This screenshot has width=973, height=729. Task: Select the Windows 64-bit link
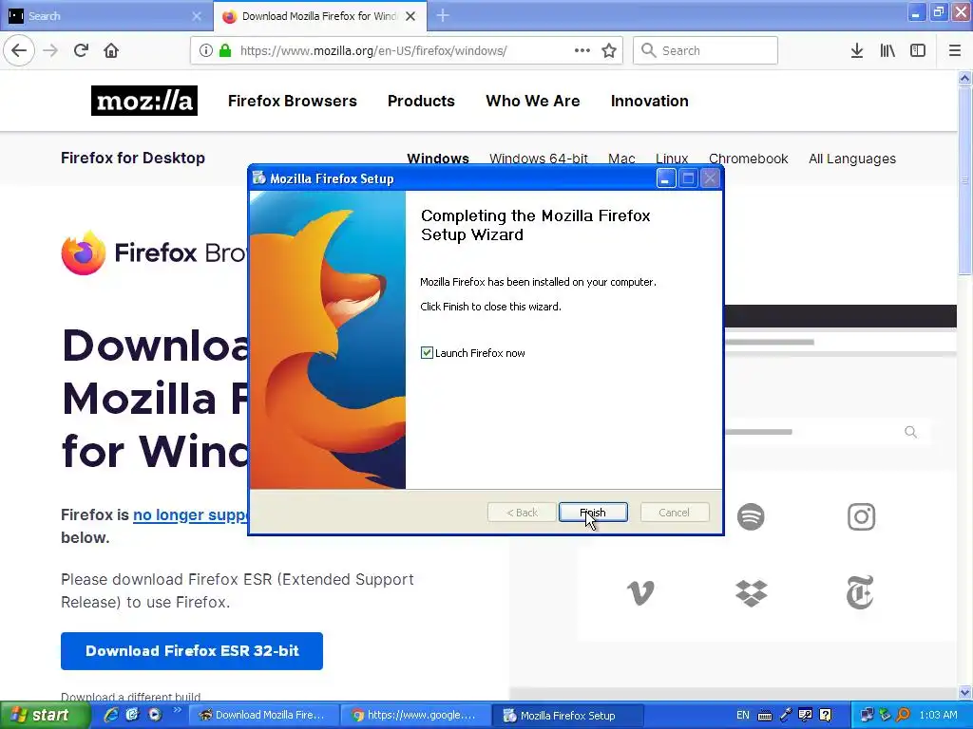click(x=539, y=159)
